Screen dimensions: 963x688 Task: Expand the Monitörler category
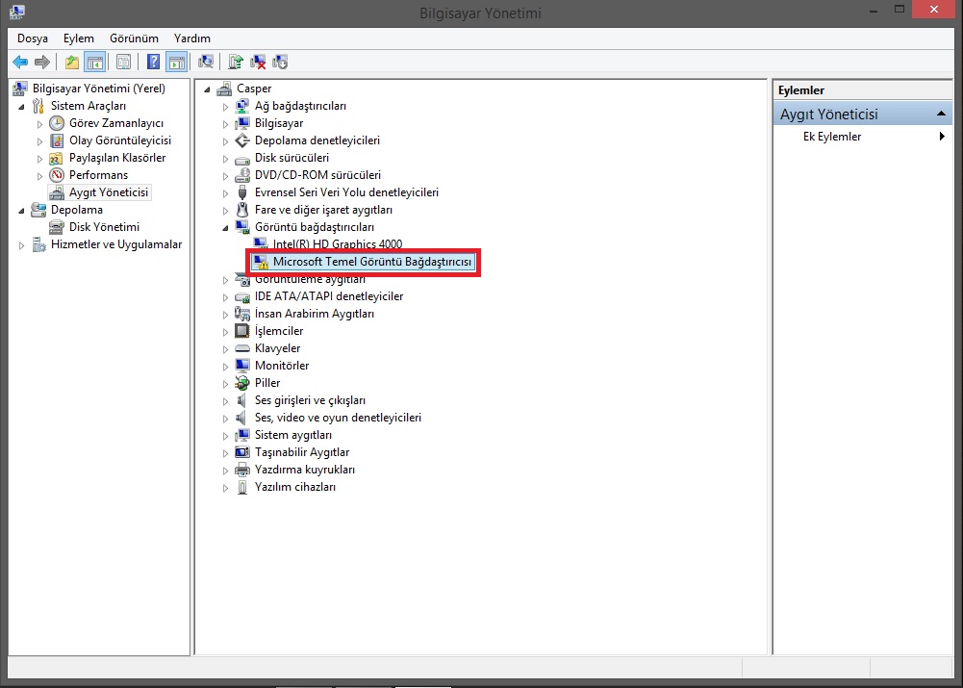[225, 366]
